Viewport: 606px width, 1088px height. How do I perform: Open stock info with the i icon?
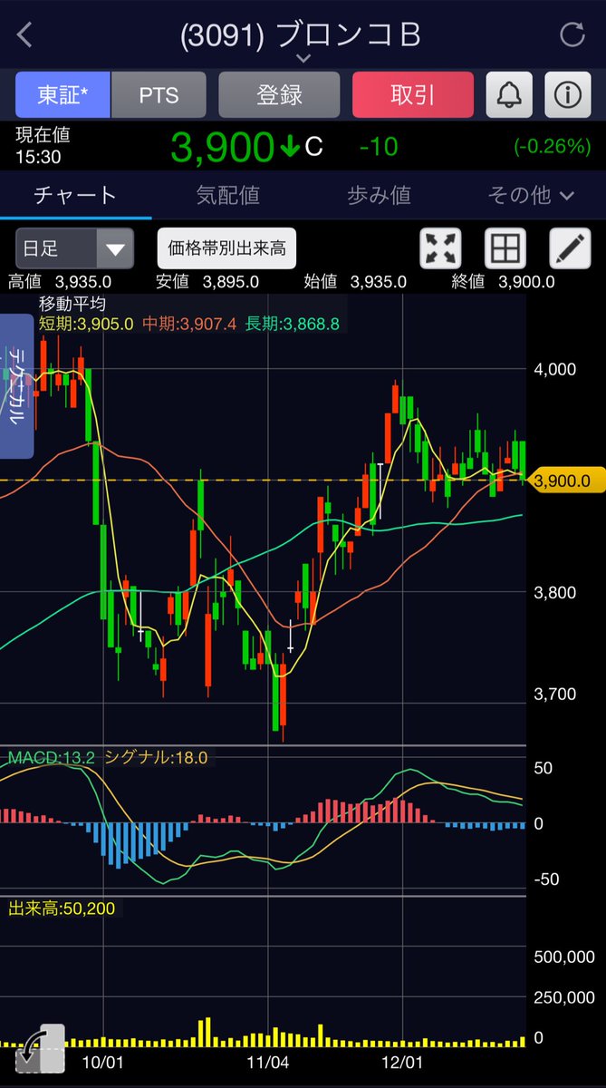tap(568, 94)
